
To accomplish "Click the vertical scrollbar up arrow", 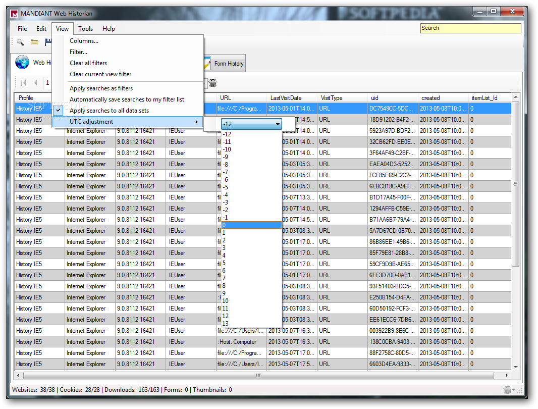I will point(516,97).
